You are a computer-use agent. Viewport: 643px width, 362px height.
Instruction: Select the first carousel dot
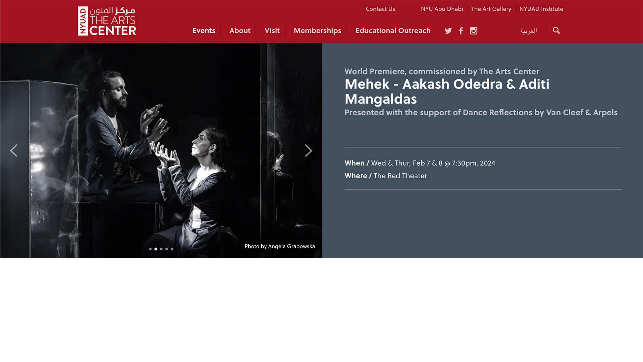click(150, 249)
